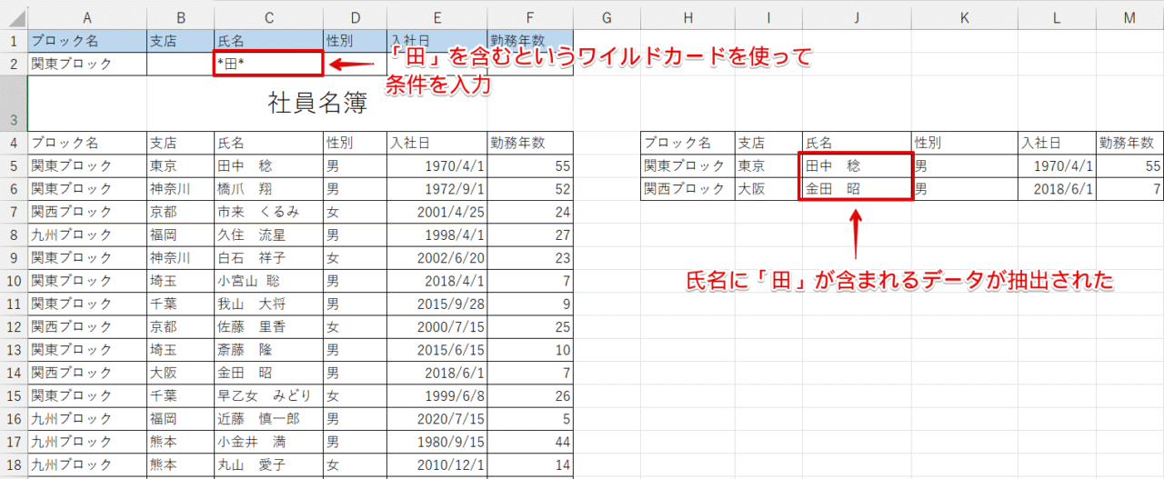Click the name cell 丸山 愛子
This screenshot has height=479, width=1164.
pos(268,464)
